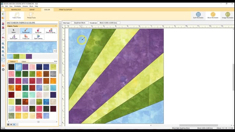The width and height of the screenshot is (235, 132).
Task: Choose the Eyedropper tool
Action: 14,37
